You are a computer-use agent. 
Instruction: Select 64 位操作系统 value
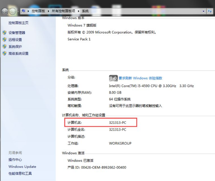click(120, 99)
